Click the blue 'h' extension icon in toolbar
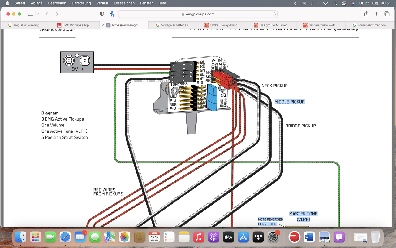The image size is (396, 248). pos(112,14)
